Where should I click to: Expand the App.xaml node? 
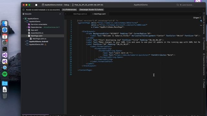[x=27, y=30]
